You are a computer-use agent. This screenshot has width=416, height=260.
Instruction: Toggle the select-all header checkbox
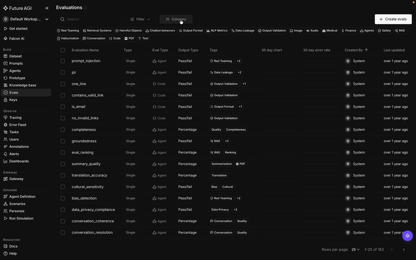[63, 50]
